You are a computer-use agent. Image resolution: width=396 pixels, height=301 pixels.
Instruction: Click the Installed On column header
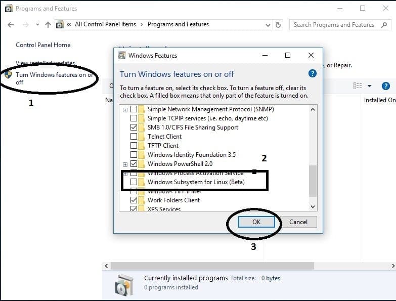click(380, 100)
